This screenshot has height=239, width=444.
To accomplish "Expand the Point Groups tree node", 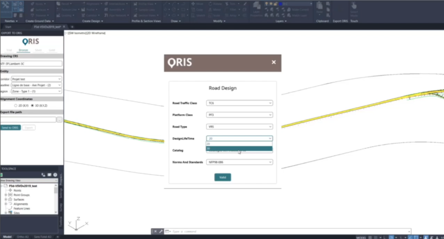I will coord(6,195).
